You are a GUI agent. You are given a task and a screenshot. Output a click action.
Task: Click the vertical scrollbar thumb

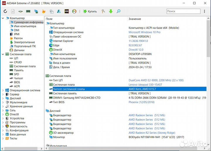coord(208,39)
